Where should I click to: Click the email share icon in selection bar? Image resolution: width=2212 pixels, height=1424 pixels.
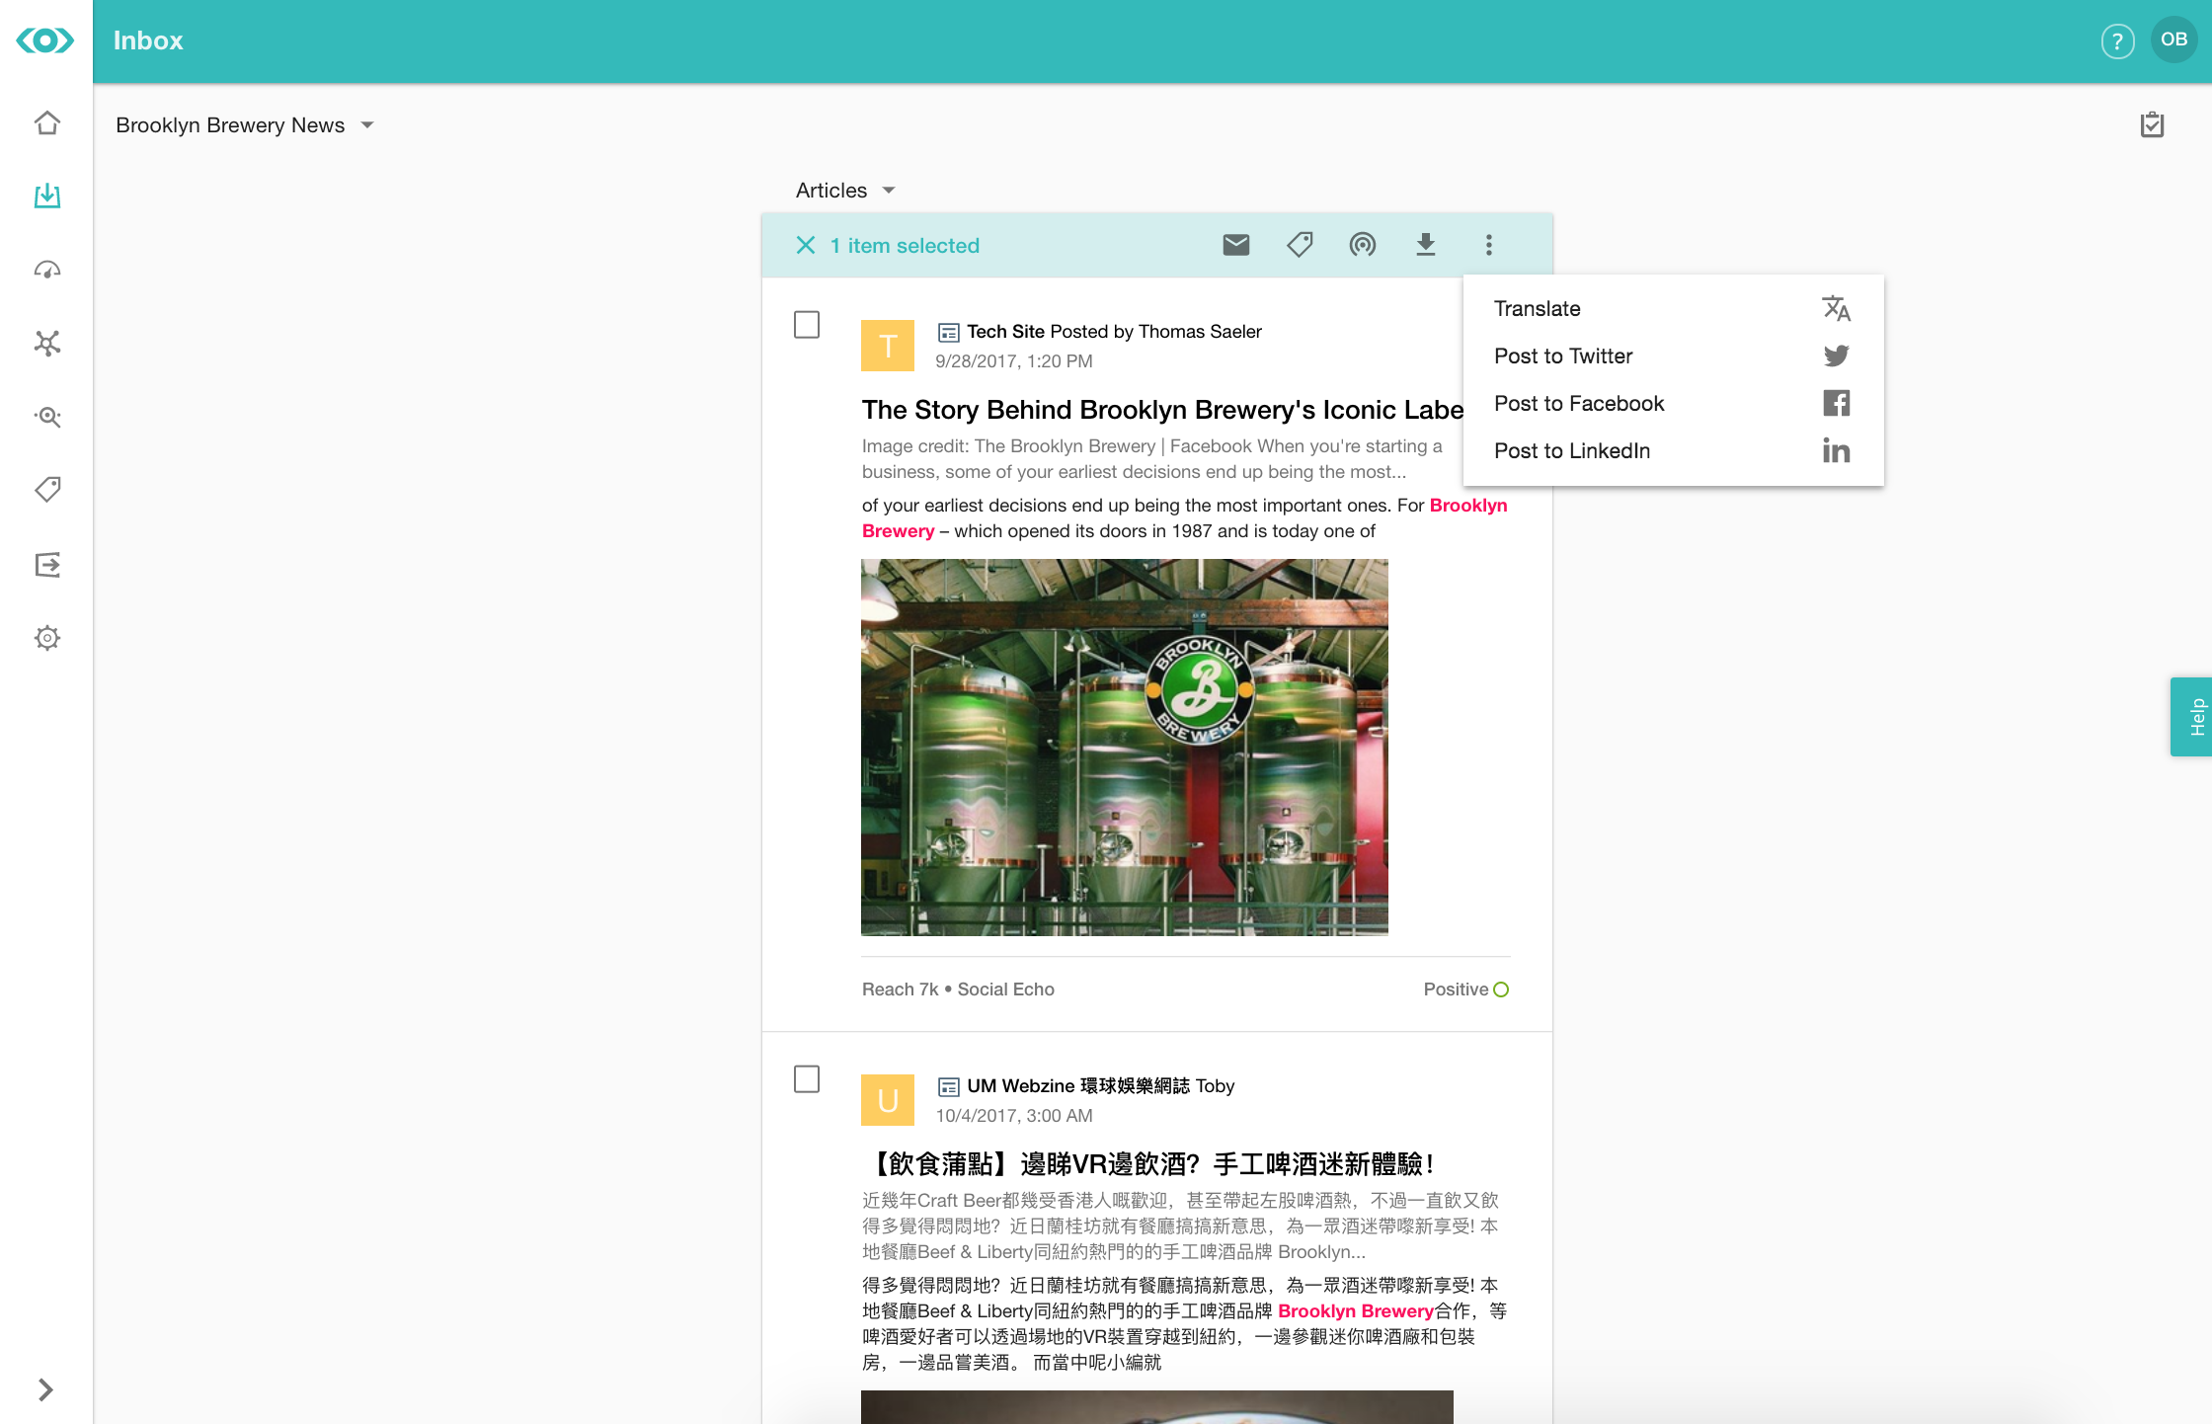tap(1236, 245)
